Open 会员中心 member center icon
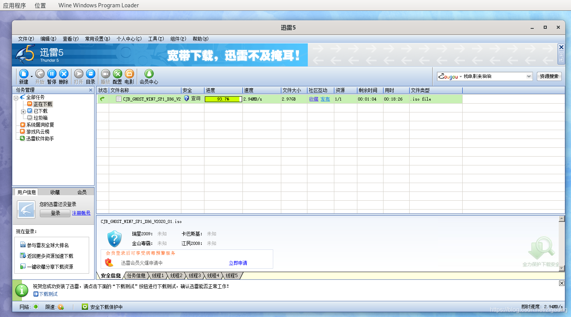This screenshot has width=571, height=317. [x=149, y=74]
